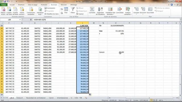Click the Grouper icon
The height and width of the screenshot is (102, 182).
136,11
